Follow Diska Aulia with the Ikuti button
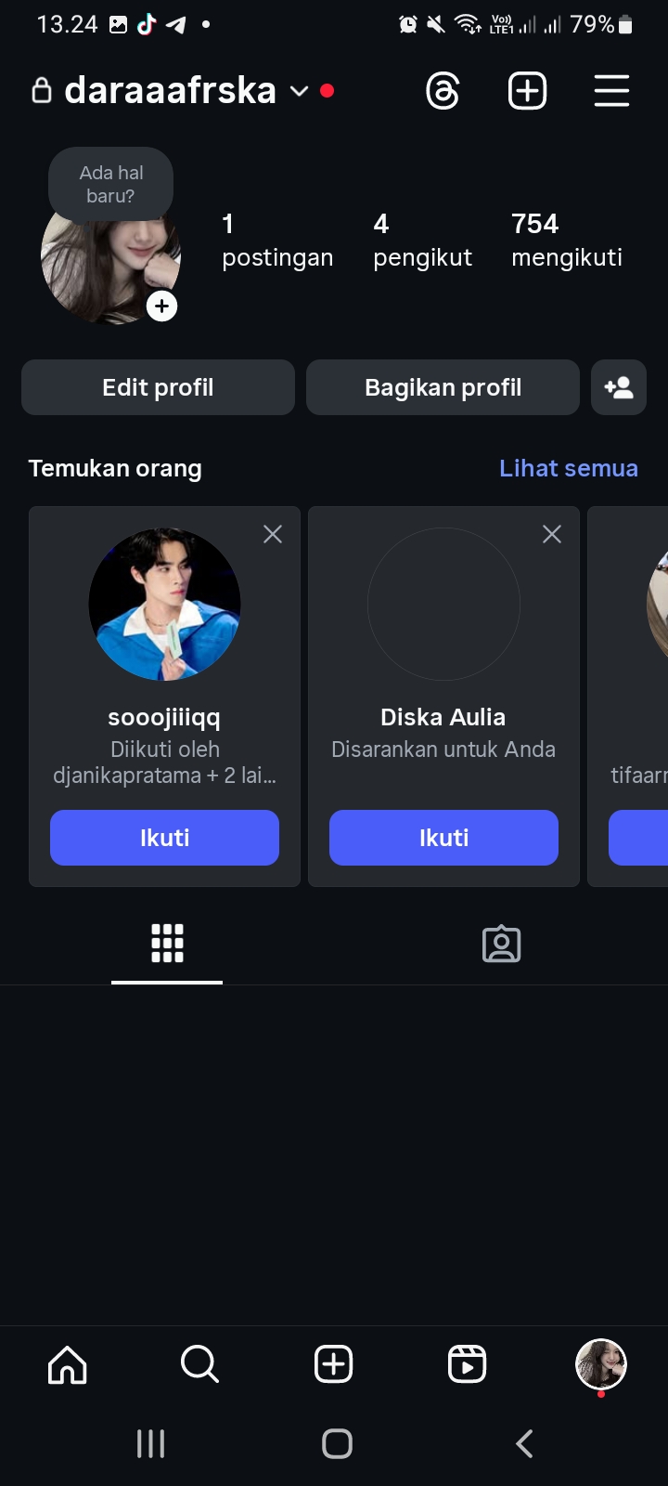The width and height of the screenshot is (668, 1486). point(443,838)
